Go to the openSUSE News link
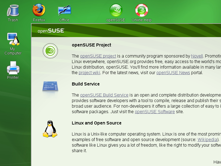Viewport: 221px width, 166px height. pyautogui.click(x=173, y=73)
